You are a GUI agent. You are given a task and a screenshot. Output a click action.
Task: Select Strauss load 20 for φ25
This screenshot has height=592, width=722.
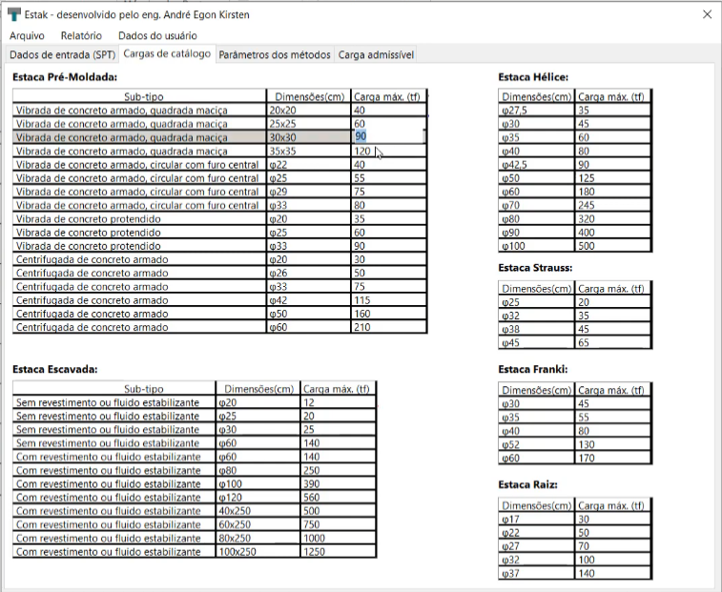click(x=613, y=302)
